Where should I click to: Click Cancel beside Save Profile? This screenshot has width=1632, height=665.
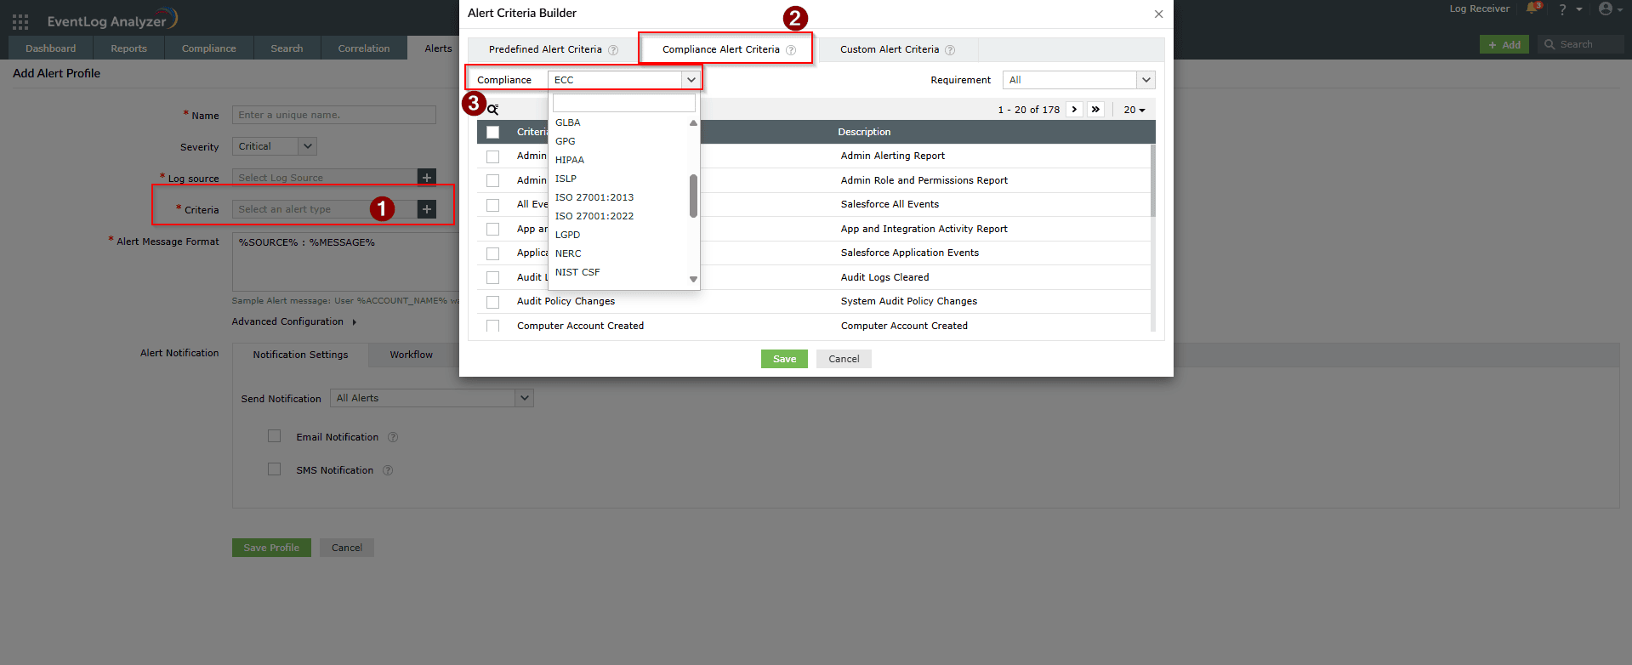[347, 548]
